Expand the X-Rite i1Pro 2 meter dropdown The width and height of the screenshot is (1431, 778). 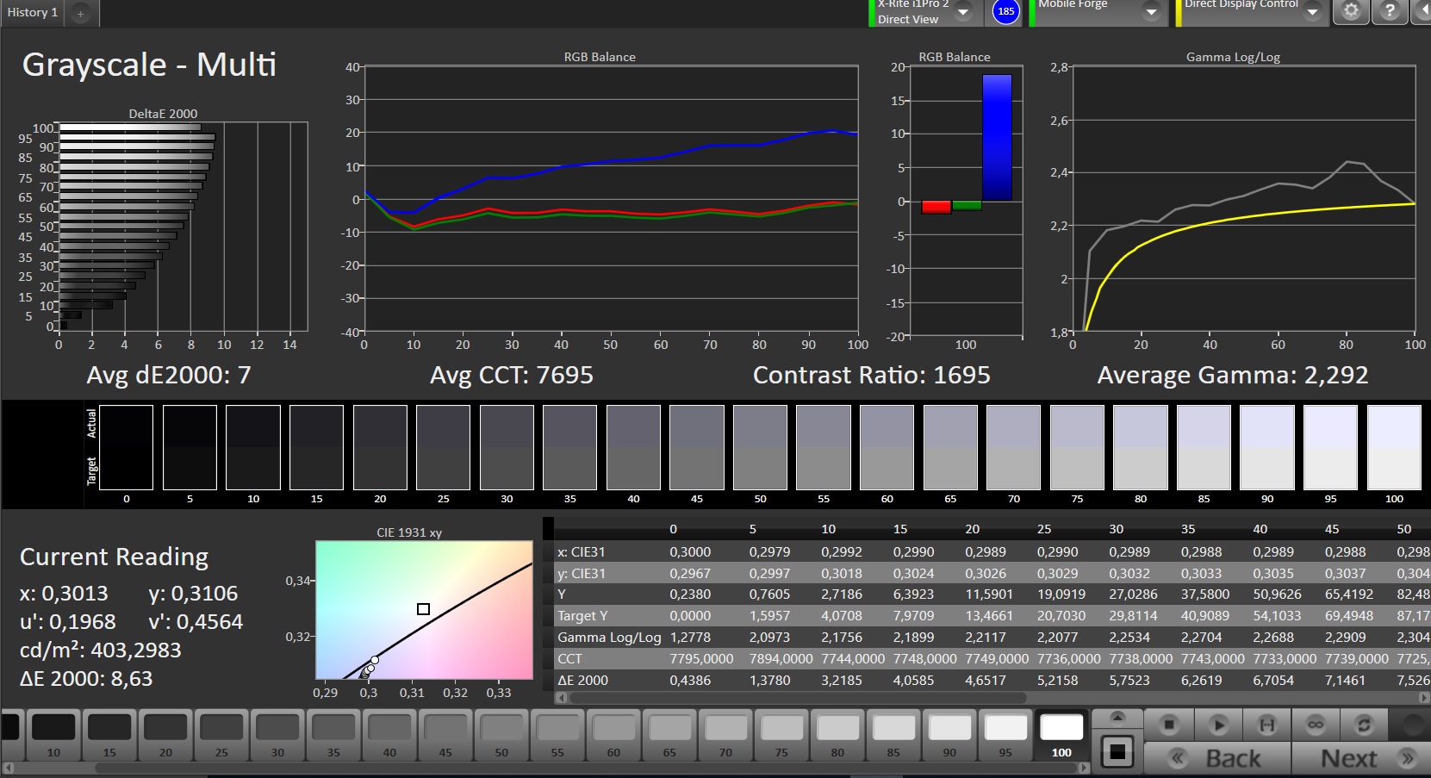pyautogui.click(x=963, y=11)
